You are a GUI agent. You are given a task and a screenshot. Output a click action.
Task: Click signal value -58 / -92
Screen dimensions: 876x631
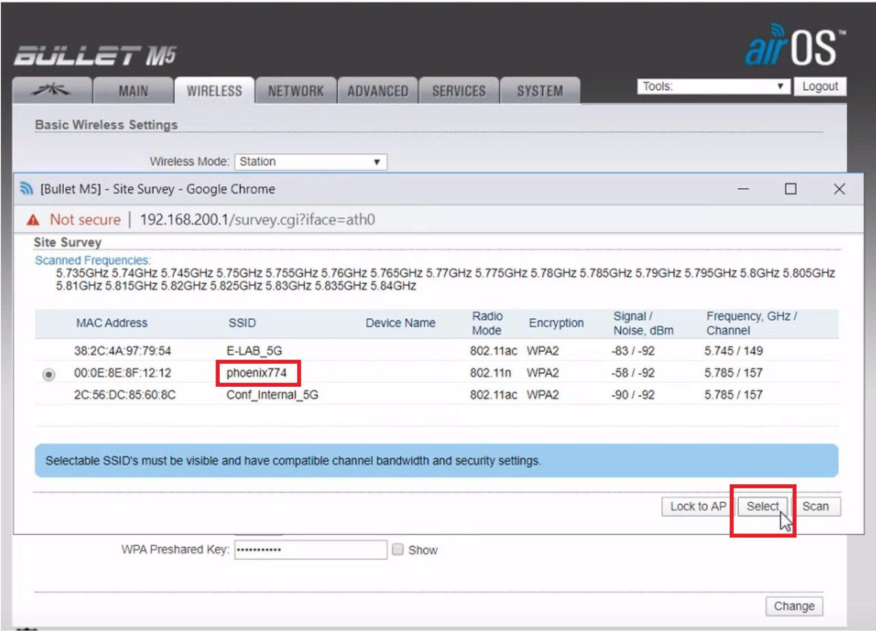tap(633, 373)
